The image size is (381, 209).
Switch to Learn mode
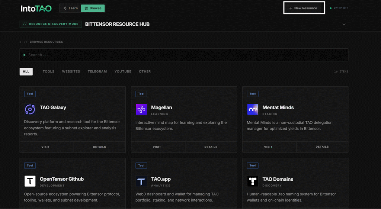pyautogui.click(x=70, y=8)
